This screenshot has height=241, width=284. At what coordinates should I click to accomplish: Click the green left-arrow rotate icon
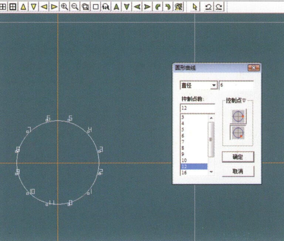point(137,7)
